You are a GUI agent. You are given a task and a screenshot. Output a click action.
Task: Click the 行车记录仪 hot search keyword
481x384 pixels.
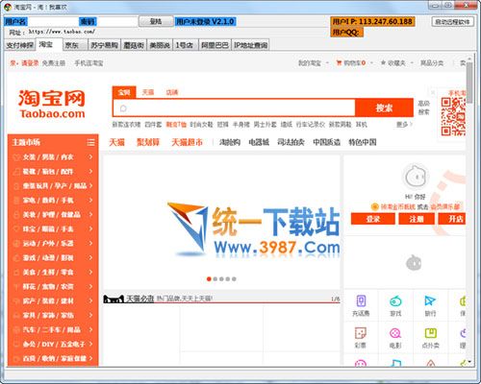pyautogui.click(x=311, y=124)
